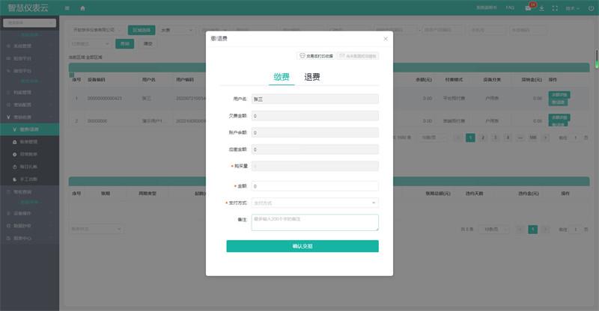Select the 缴费 payment tab
Viewport: 599px width, 311px height.
coord(282,77)
